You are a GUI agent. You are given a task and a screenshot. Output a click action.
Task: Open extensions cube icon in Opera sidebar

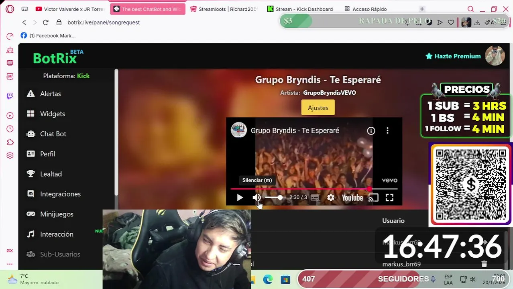(x=10, y=142)
